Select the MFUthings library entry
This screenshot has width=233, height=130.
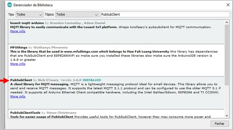tap(116, 60)
